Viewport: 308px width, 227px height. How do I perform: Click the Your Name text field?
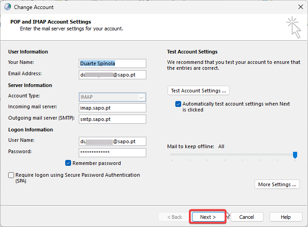112,63
